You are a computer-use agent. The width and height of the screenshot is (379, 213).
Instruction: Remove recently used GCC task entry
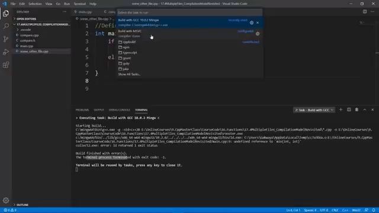[x=258, y=22]
